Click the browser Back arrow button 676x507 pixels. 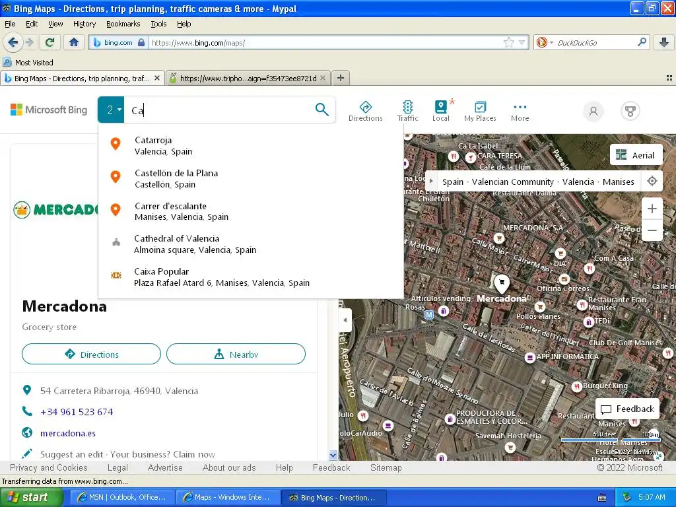(13, 42)
